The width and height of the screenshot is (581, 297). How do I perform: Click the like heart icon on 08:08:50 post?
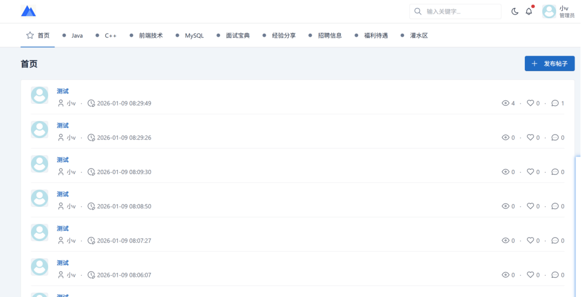530,206
